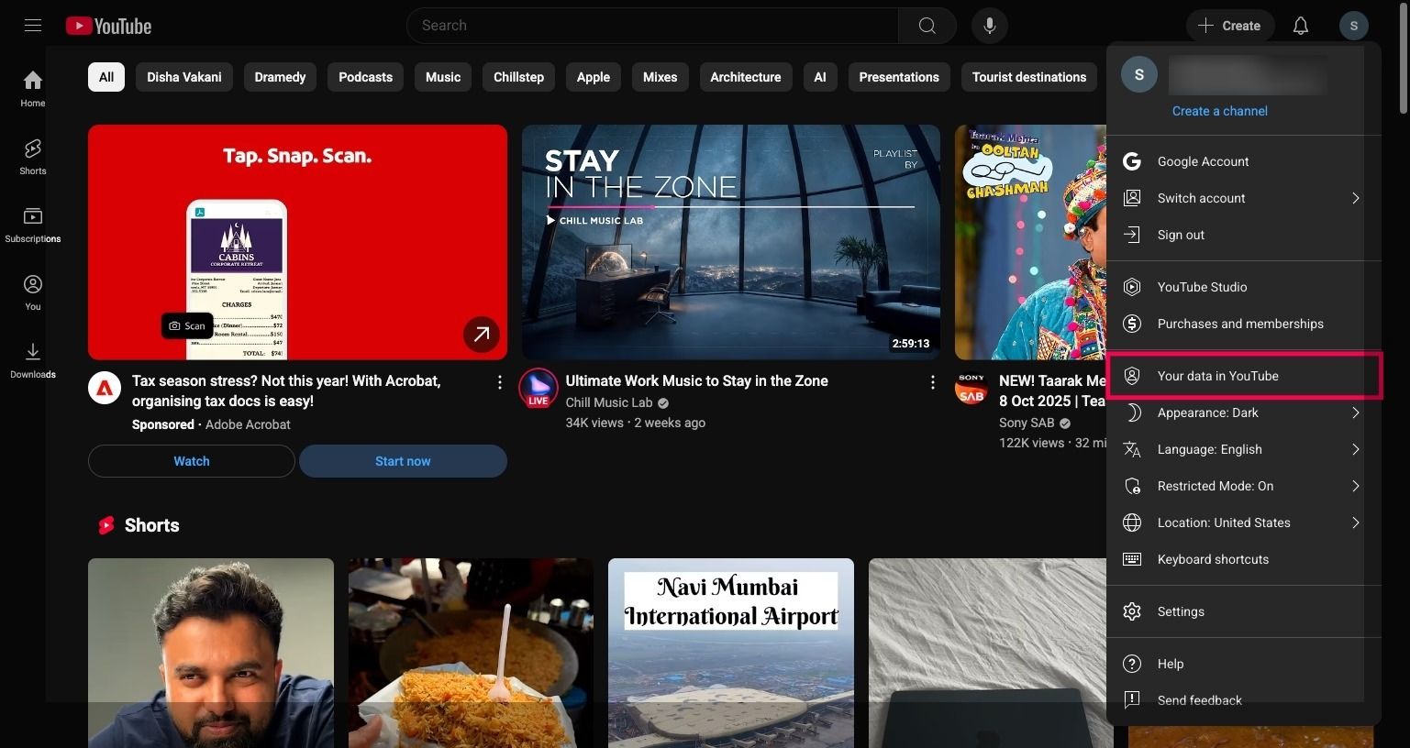
Task: Open Subscriptions in sidebar
Action: [x=33, y=225]
